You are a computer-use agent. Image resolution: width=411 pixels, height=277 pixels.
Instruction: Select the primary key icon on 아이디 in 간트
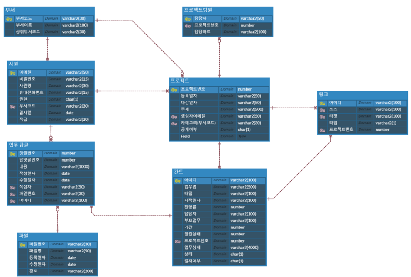coord(177,180)
